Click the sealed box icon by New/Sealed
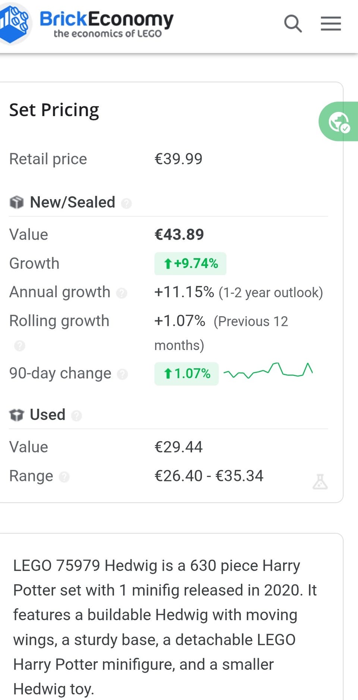 pyautogui.click(x=16, y=203)
